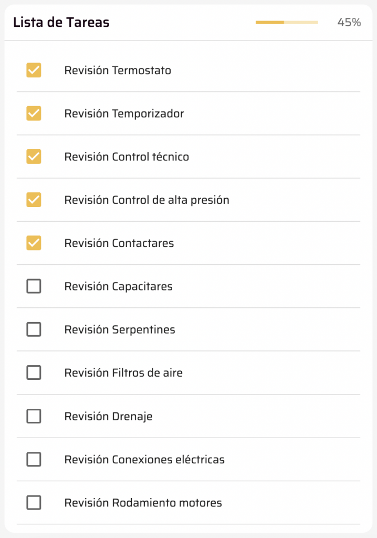Check the Revisión Capacitares checkbox

pyautogui.click(x=34, y=286)
